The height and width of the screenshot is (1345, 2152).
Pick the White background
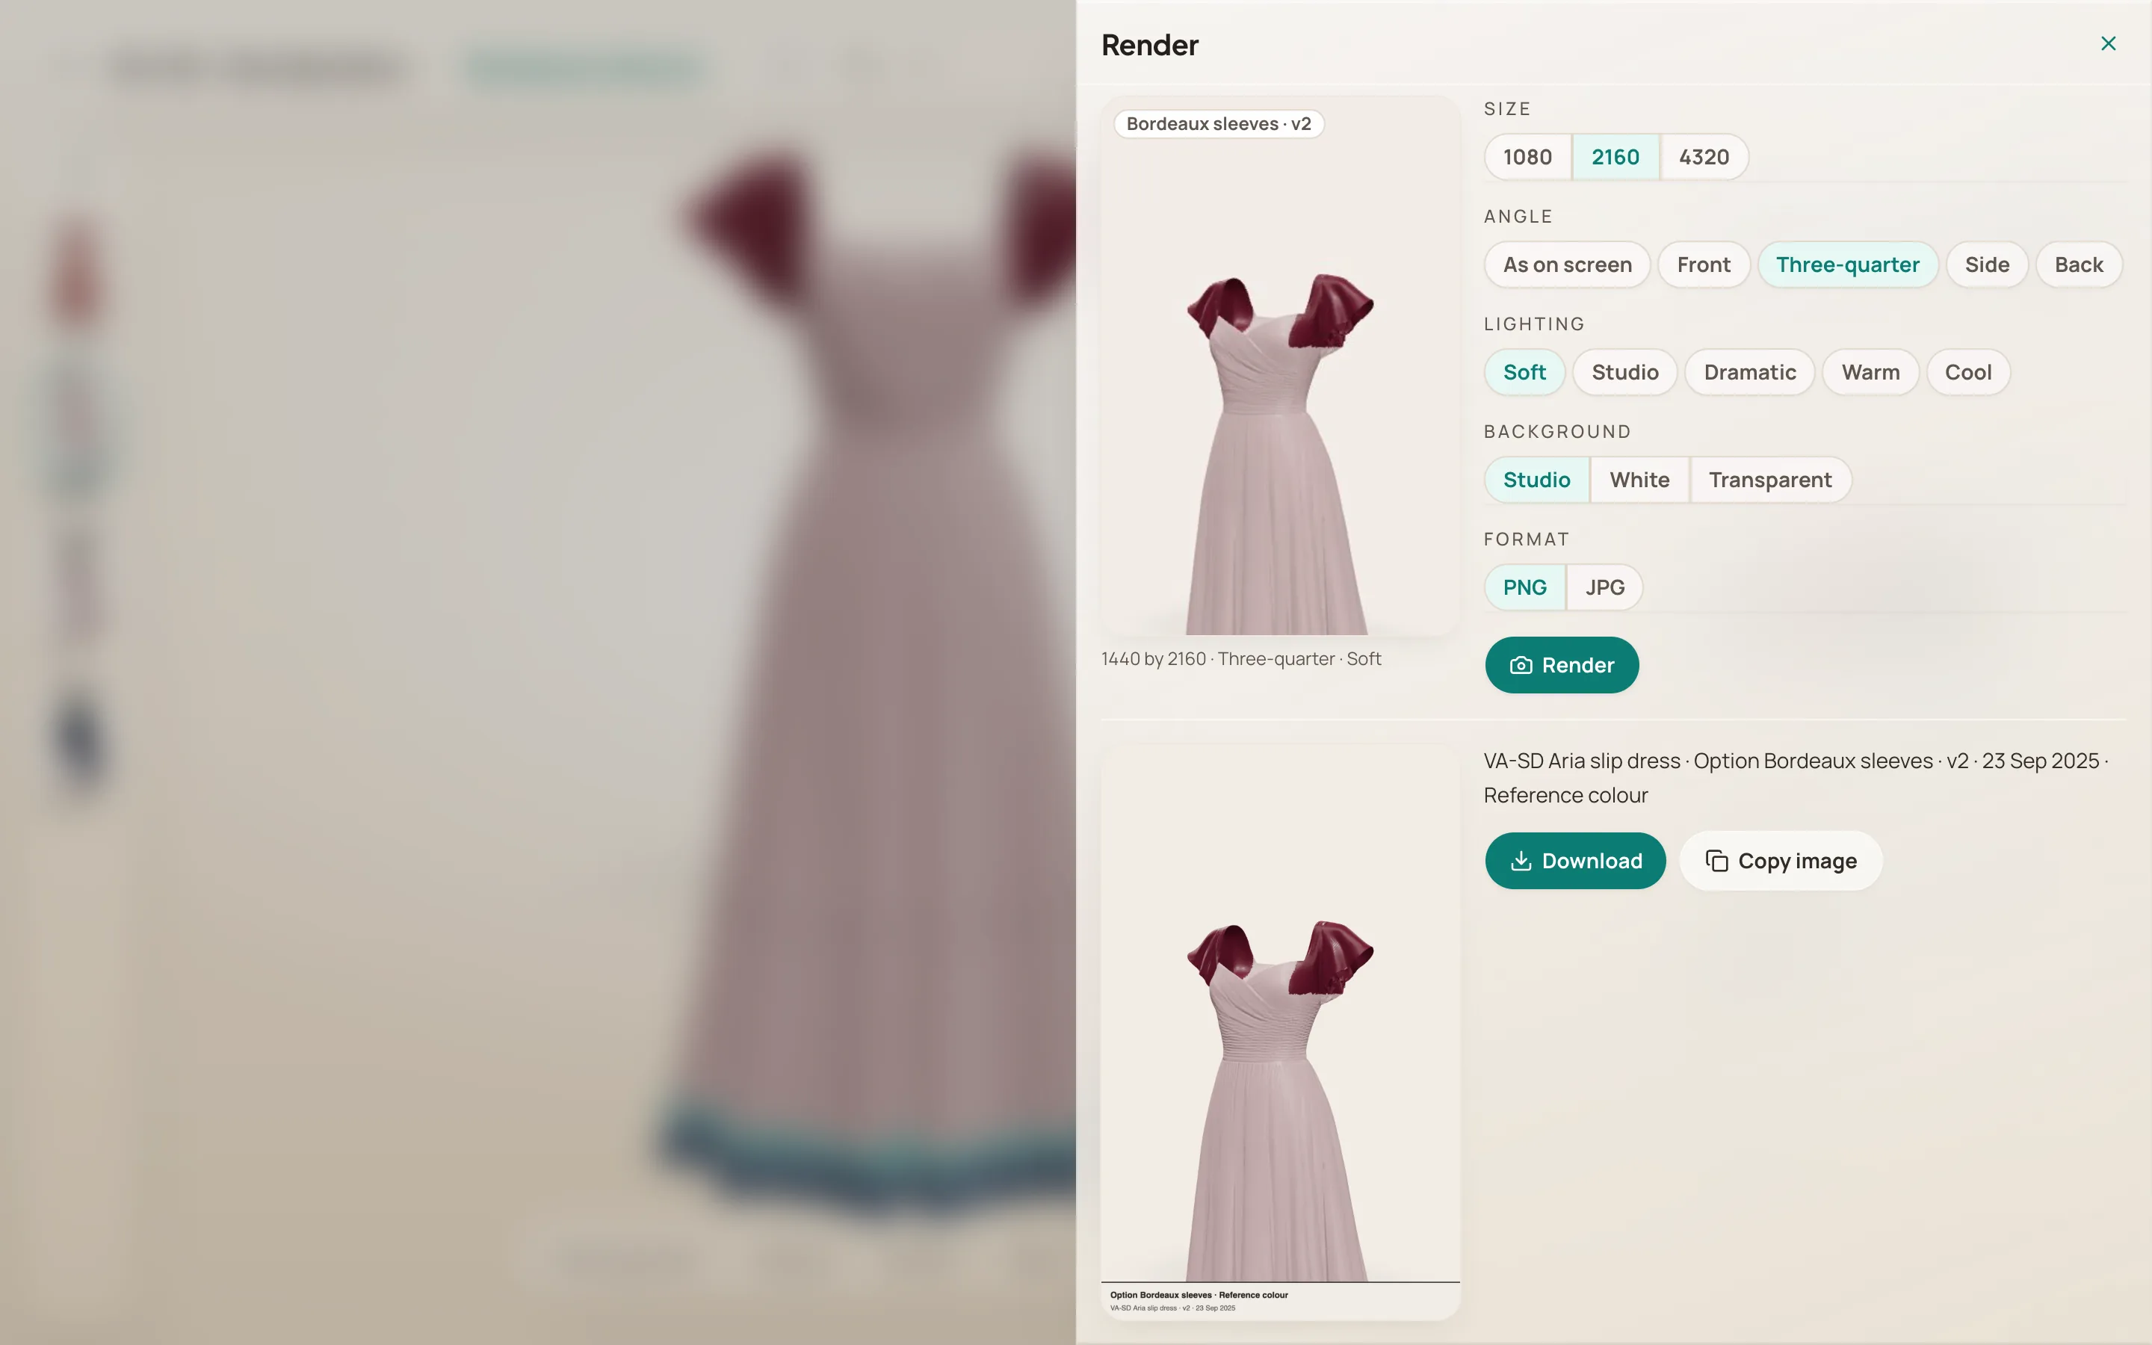1639,480
